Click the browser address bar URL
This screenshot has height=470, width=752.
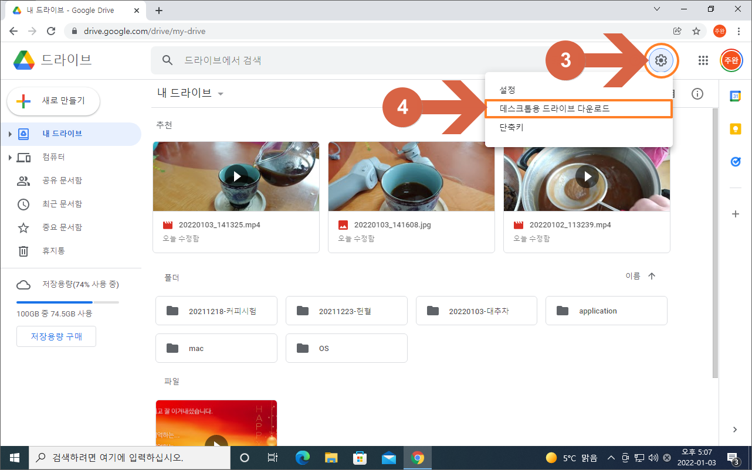click(145, 31)
